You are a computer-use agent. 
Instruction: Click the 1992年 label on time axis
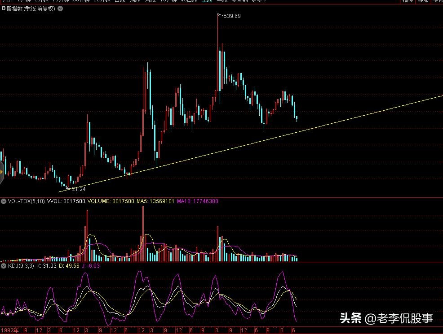10,330
